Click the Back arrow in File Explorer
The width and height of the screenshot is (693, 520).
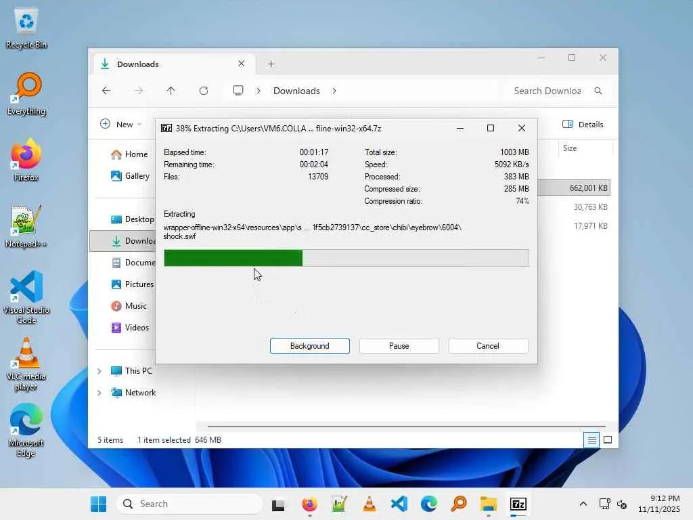click(106, 91)
